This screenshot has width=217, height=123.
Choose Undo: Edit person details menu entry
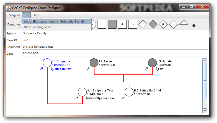57,21
